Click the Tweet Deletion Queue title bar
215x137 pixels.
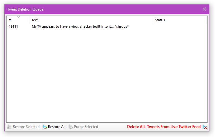click(x=93, y=9)
